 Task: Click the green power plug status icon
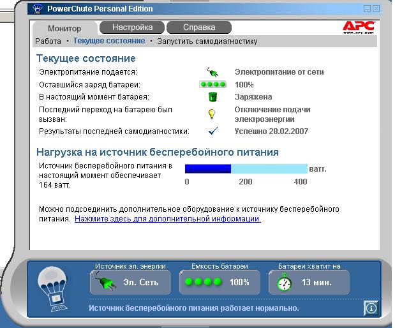pyautogui.click(x=212, y=72)
